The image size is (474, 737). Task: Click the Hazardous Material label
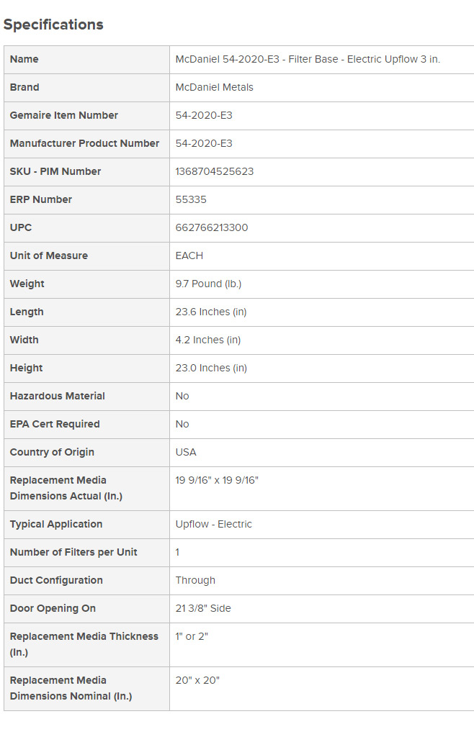(x=57, y=396)
